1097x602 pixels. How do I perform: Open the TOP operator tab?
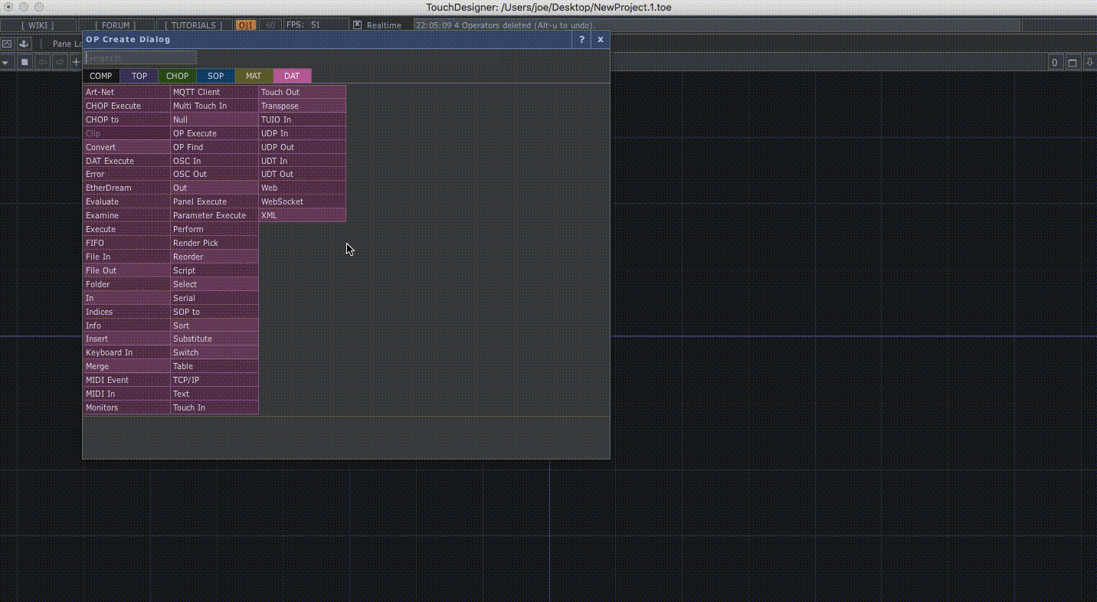click(x=139, y=76)
